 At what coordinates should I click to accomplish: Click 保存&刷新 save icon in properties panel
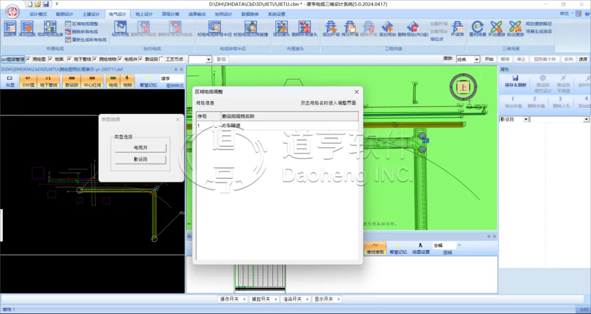[515, 81]
